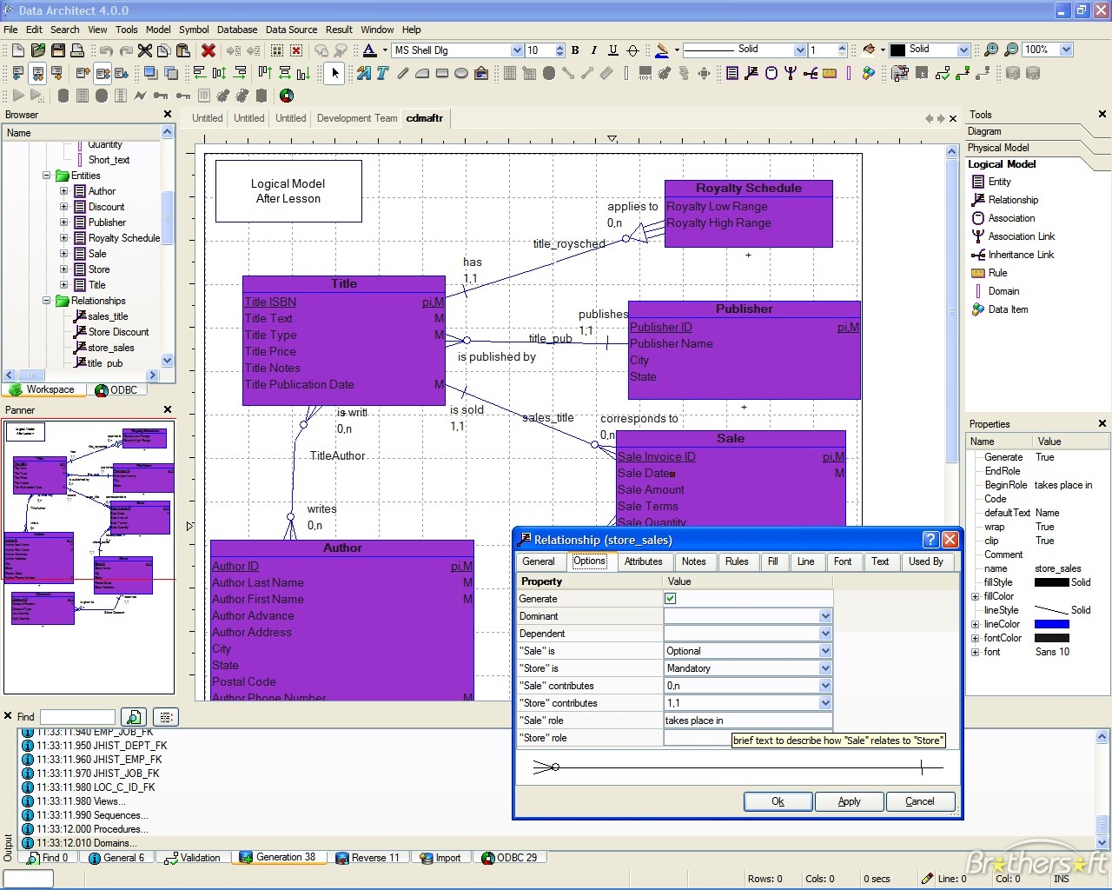Switch to the Attributes tab in dialog
Viewport: 1112px width, 890px height.
(x=643, y=561)
